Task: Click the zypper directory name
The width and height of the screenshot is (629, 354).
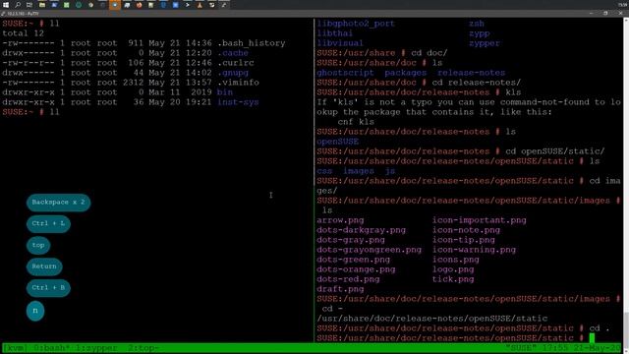Action: click(485, 43)
